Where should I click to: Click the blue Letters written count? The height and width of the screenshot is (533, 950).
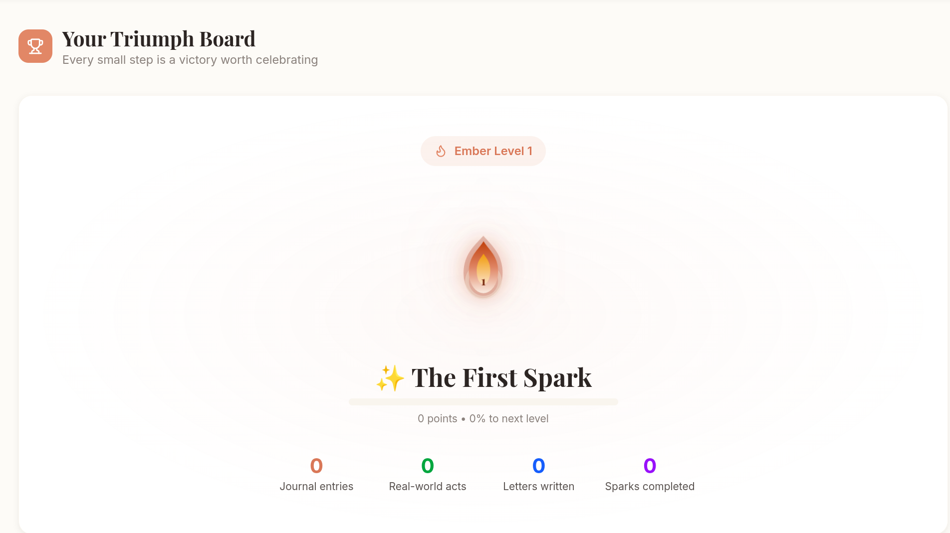pos(539,466)
